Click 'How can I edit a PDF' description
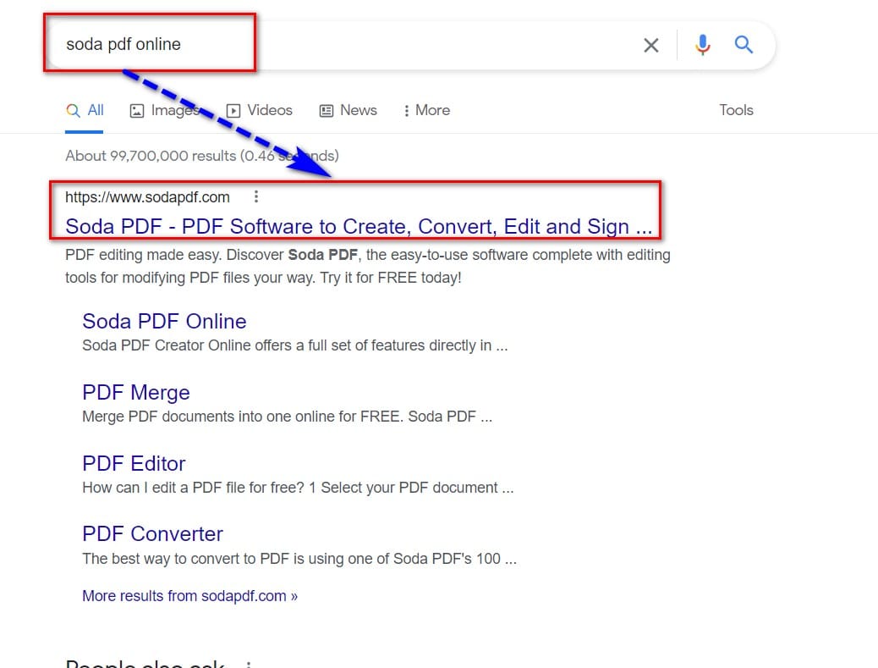 tap(298, 488)
